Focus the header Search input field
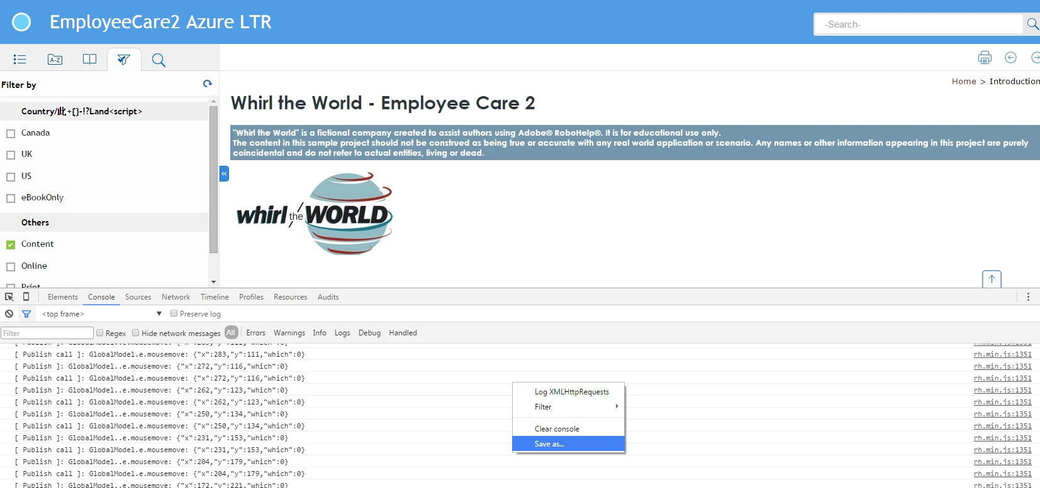The height and width of the screenshot is (488, 1040). [919, 24]
